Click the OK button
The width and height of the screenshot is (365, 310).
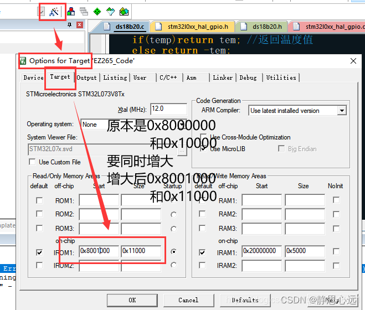[x=132, y=300]
